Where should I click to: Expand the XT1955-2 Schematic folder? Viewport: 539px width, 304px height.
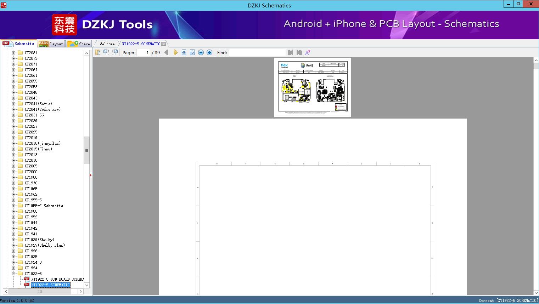pyautogui.click(x=14, y=206)
